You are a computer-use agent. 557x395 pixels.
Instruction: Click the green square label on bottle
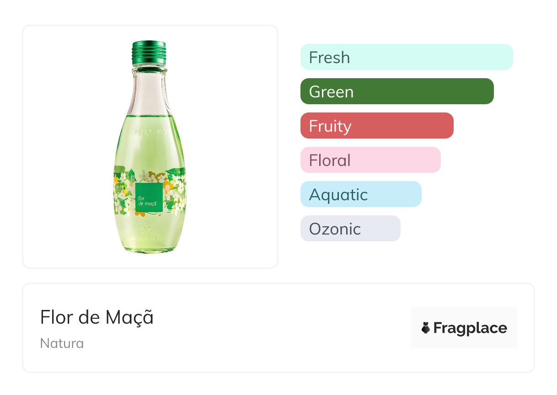[x=149, y=197]
